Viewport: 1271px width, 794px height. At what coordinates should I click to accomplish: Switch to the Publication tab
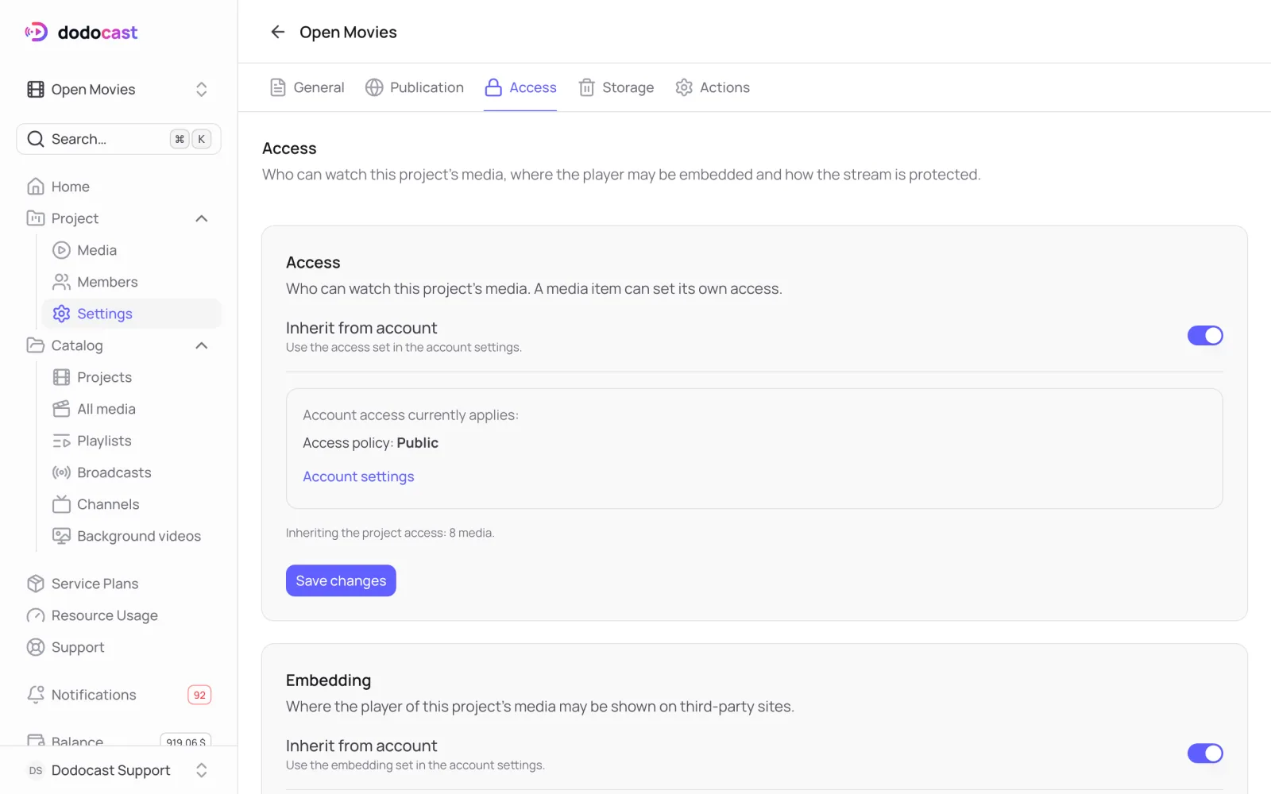pyautogui.click(x=415, y=87)
